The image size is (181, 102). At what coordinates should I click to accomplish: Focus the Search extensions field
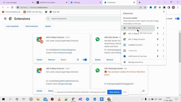(x=83, y=19)
